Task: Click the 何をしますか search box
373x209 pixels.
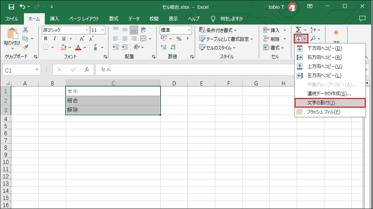Action: click(231, 19)
